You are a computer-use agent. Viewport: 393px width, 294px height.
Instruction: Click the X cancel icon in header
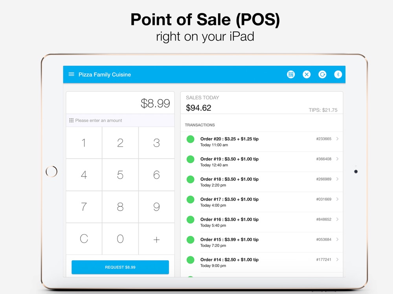point(307,74)
